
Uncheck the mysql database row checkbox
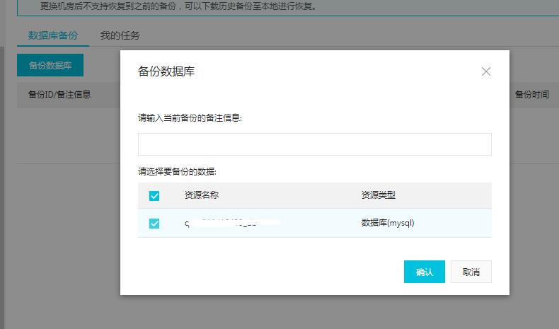click(x=154, y=224)
